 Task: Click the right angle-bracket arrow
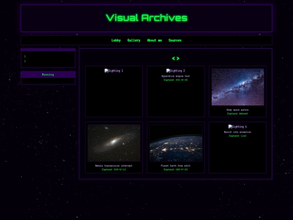pos(178,58)
